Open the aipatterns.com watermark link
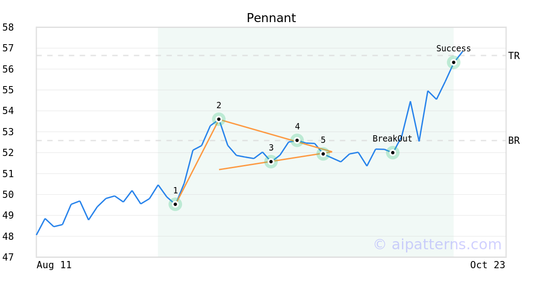Viewport: 542px width, 284px height. pyautogui.click(x=437, y=244)
